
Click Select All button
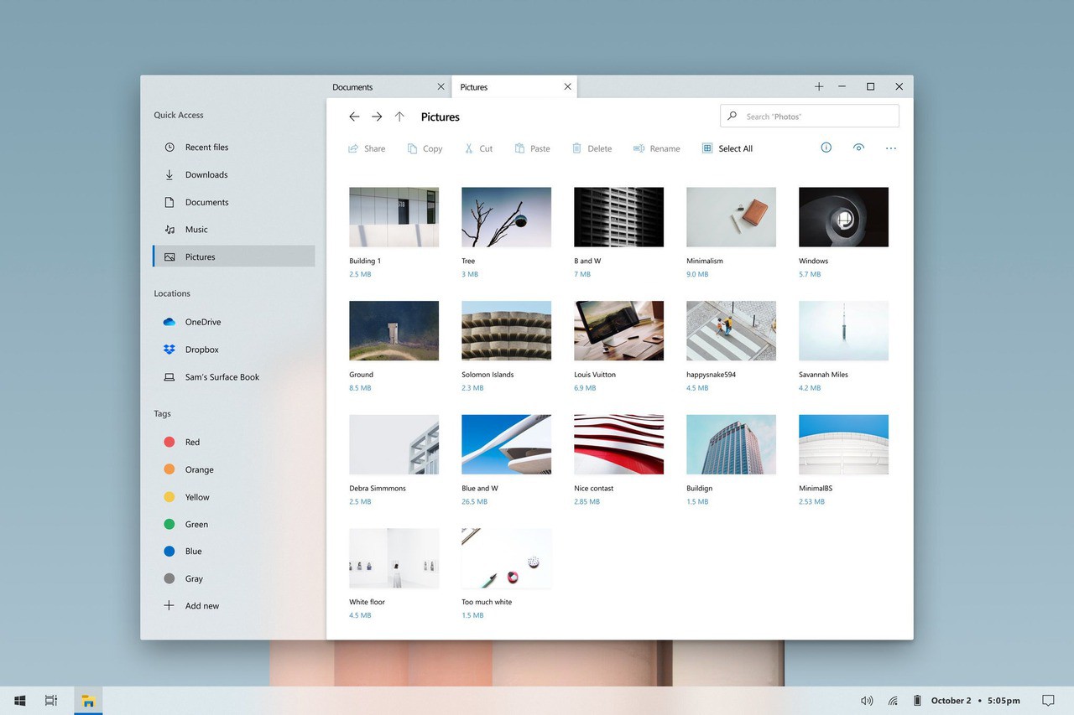click(x=727, y=148)
